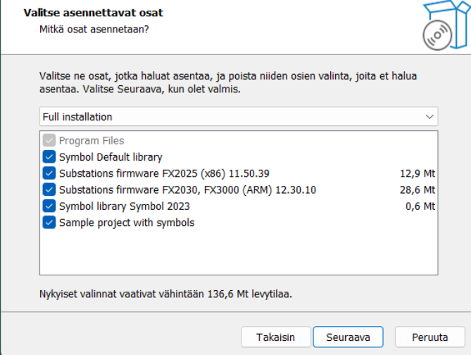Uncheck the Symbol Default library checkbox
The height and width of the screenshot is (355, 471).
pos(49,157)
